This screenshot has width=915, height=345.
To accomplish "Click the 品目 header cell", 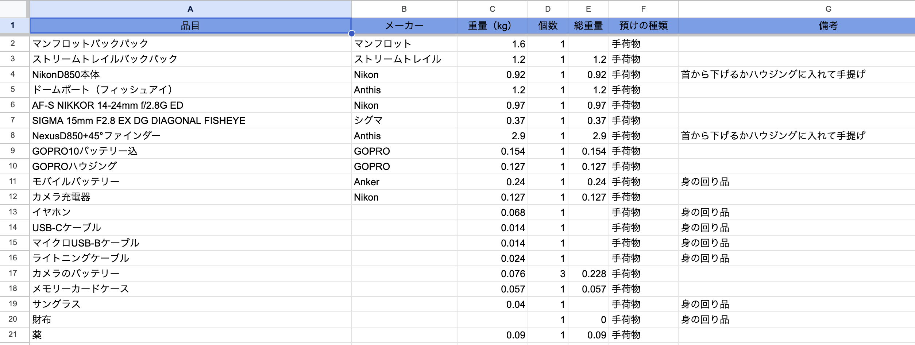I will pos(190,26).
